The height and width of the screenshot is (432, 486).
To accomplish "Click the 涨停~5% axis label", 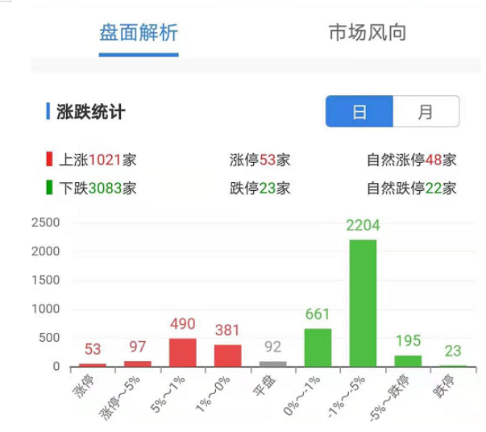I will click(x=119, y=398).
